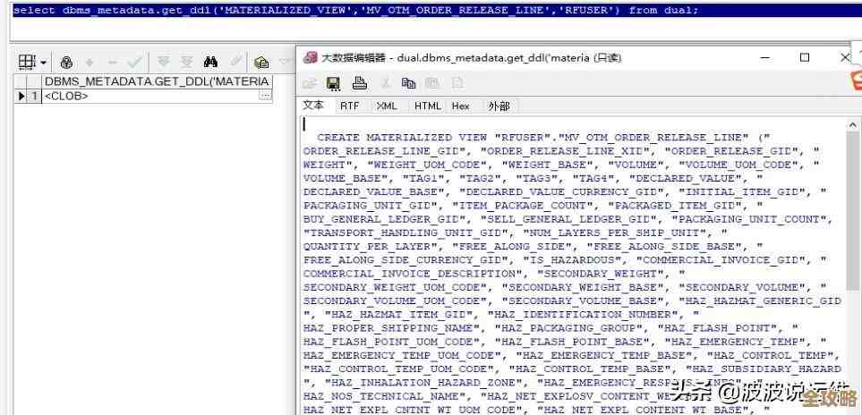Switch to the XML tab
The image size is (862, 415).
[387, 106]
